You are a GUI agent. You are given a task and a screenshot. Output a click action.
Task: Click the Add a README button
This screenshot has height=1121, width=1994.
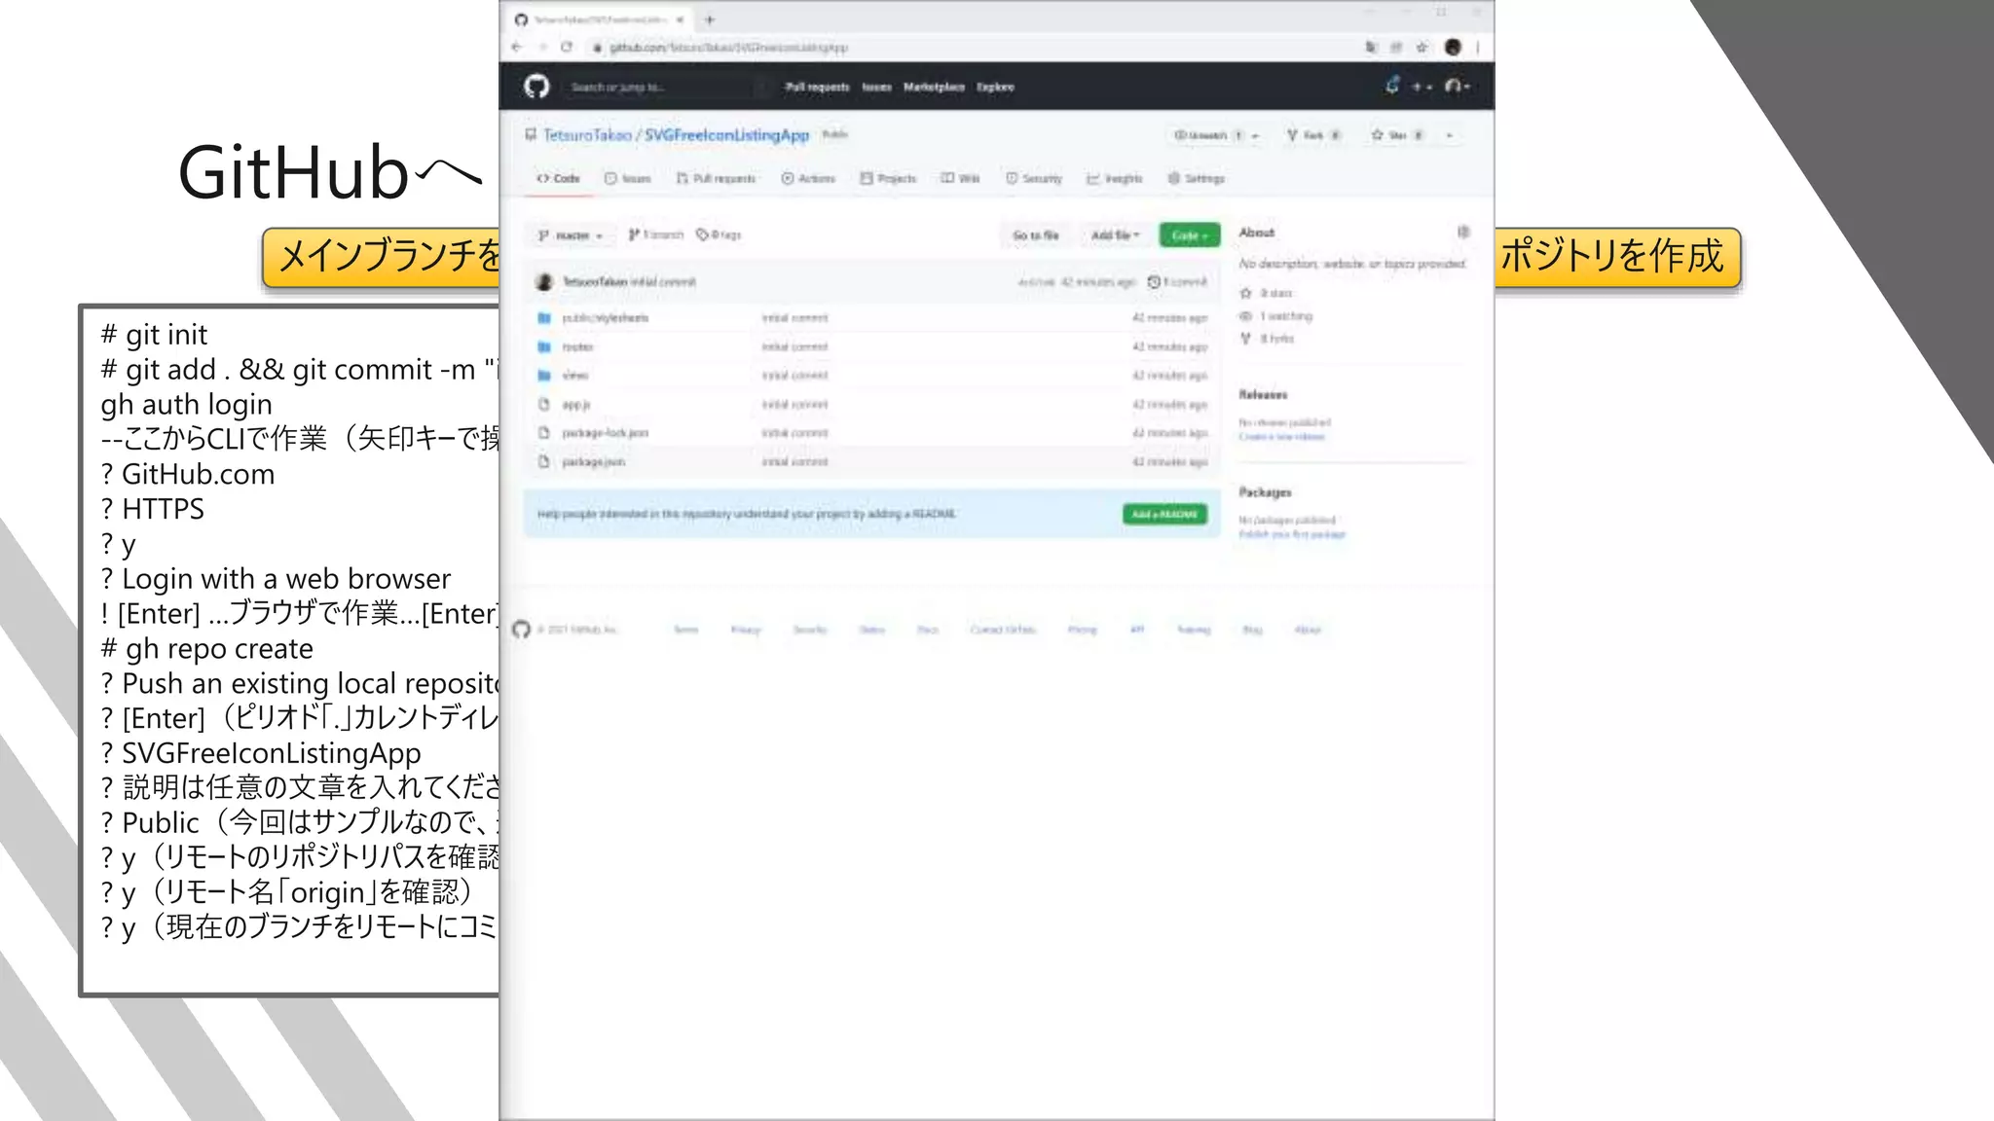[1164, 514]
